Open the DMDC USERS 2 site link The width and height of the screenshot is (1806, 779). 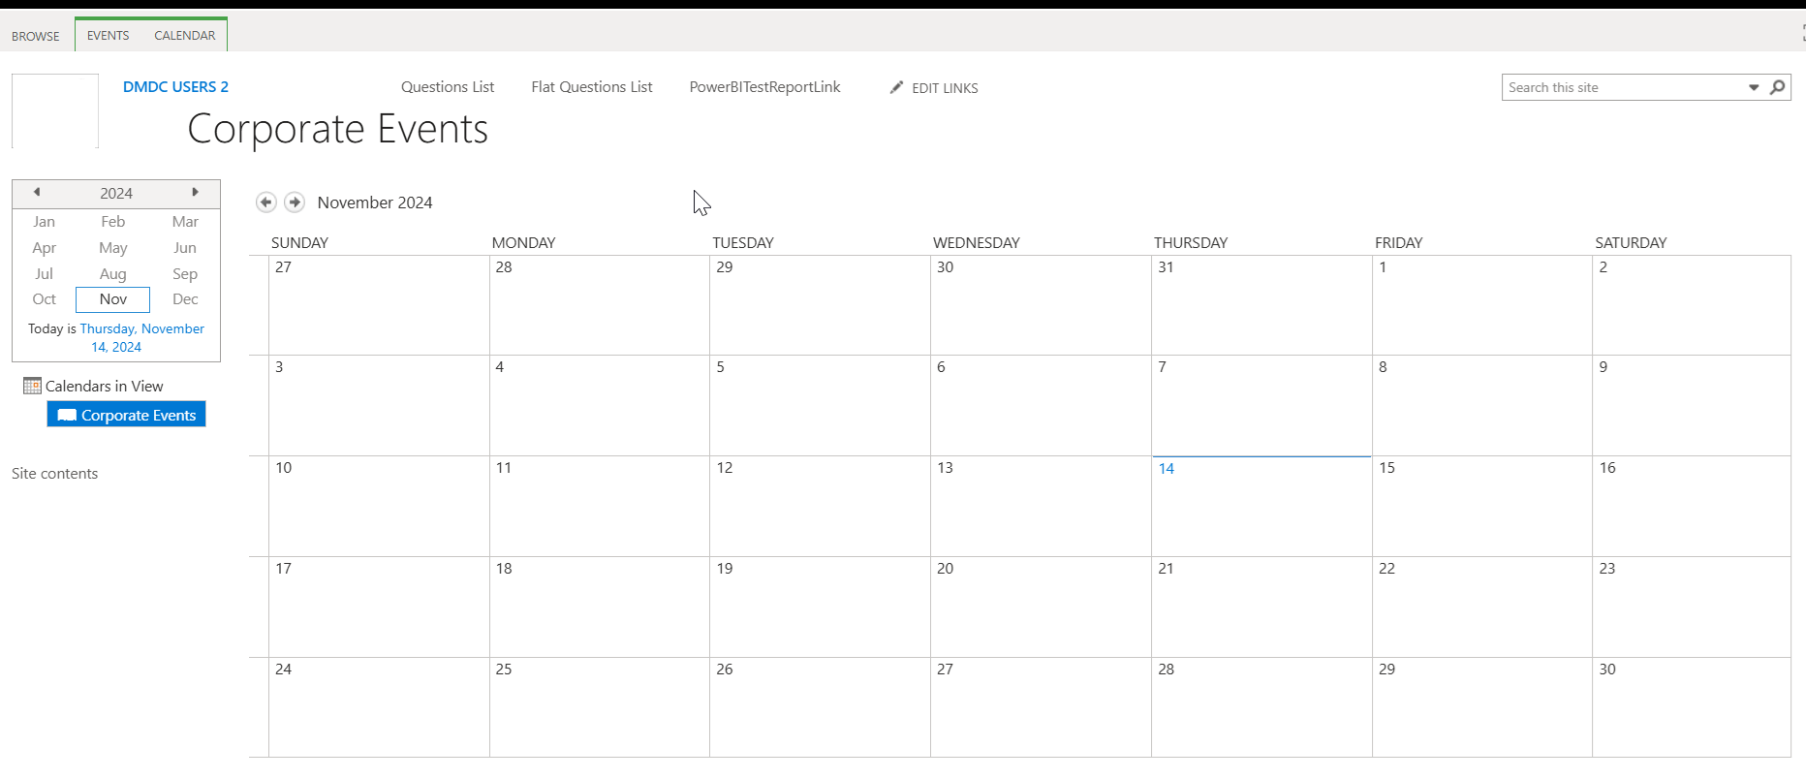click(175, 87)
